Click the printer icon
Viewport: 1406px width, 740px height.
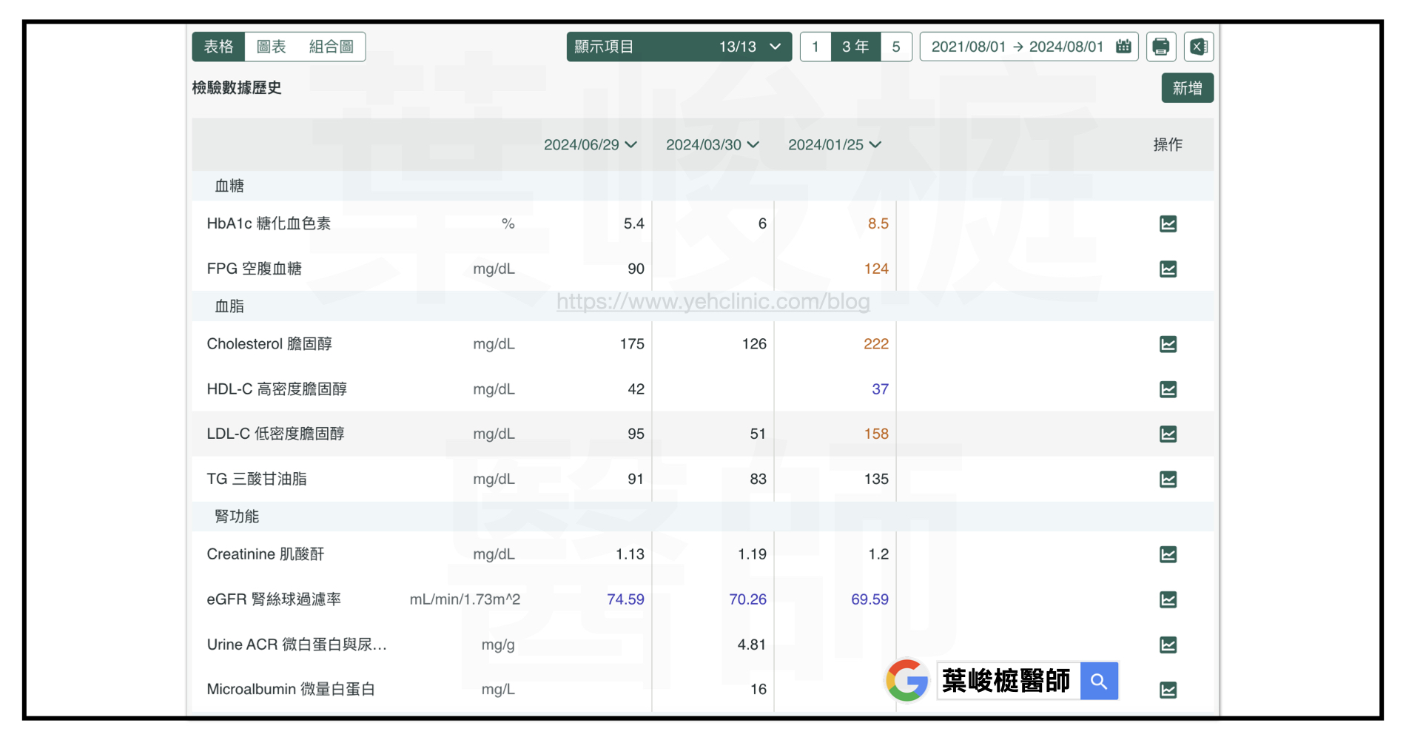pos(1160,47)
